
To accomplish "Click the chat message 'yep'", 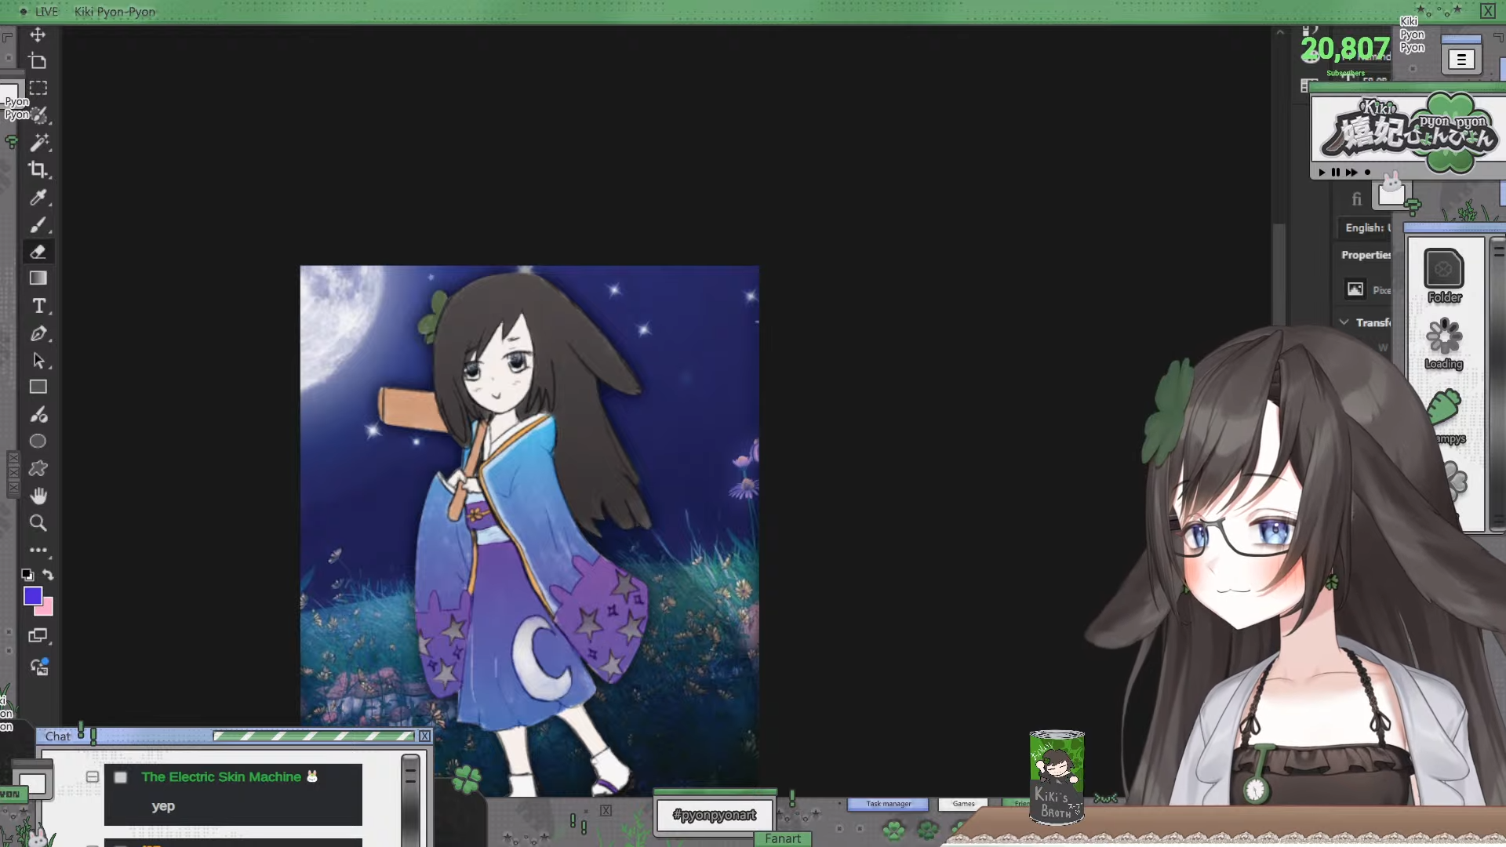I will (163, 805).
